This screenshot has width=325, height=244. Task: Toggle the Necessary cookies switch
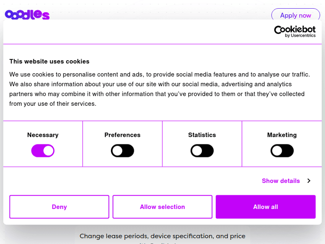43,151
